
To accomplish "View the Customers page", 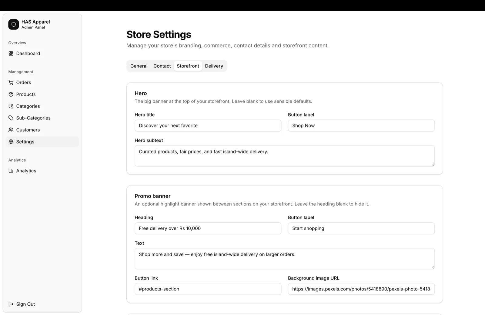I will (x=42, y=130).
